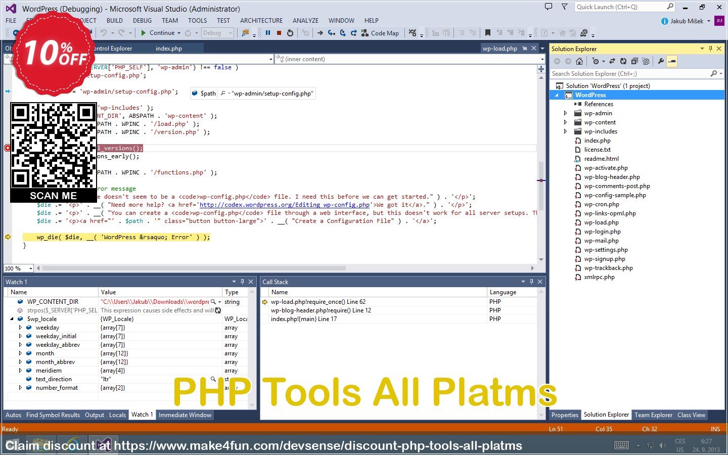This screenshot has height=455, width=728.
Task: Open the feedback speech bubble icon
Action: [x=549, y=7]
